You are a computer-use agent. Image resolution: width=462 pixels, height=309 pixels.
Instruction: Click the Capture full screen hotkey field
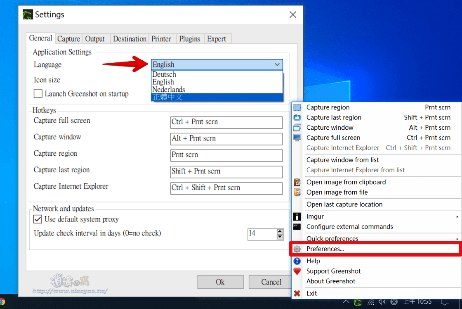tap(226, 122)
